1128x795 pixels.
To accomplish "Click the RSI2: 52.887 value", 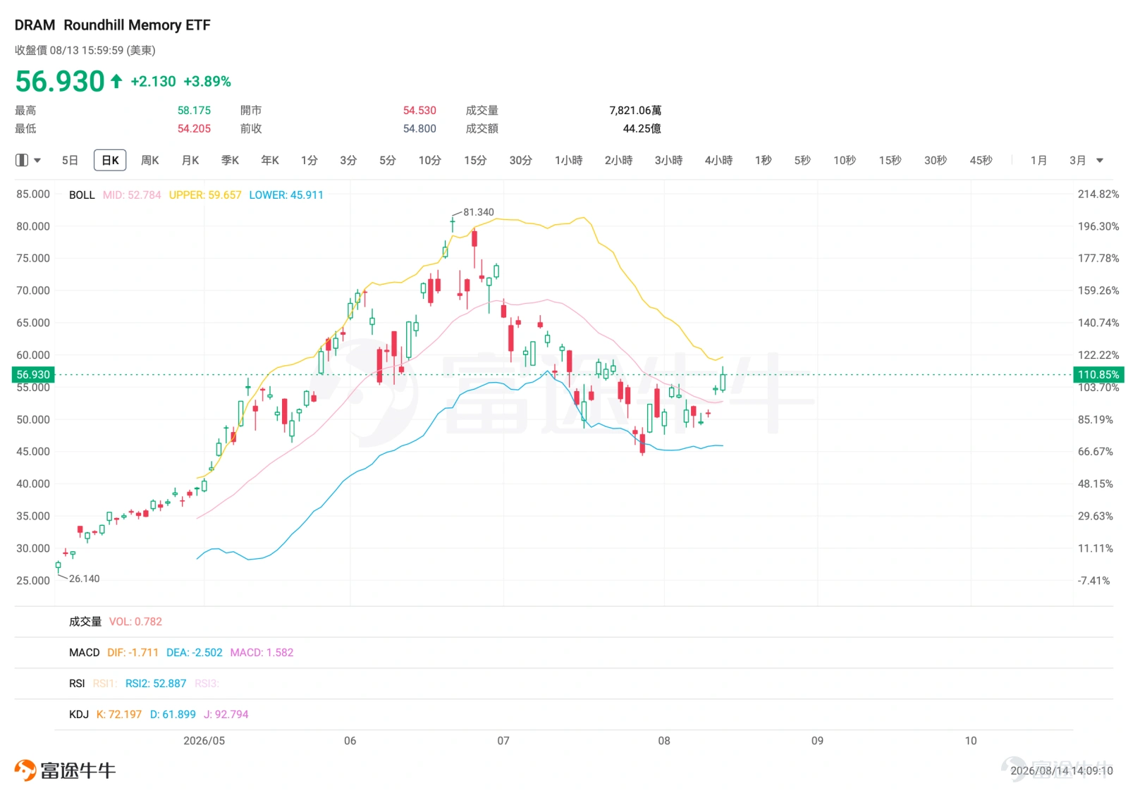I will (156, 684).
